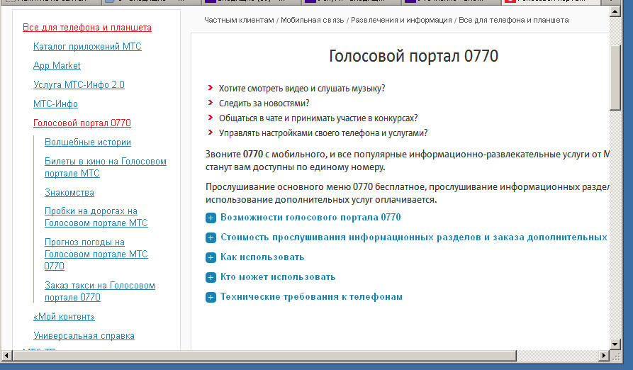This screenshot has width=633, height=370.
Task: Click the 'Голосовой портал 0770' page title
Action: [413, 56]
